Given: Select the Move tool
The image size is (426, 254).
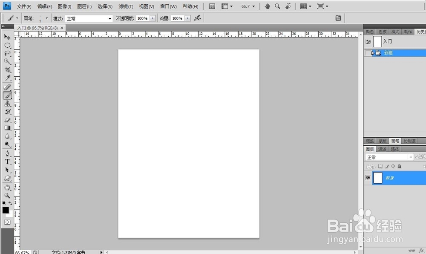Looking at the screenshot, I should tap(7, 37).
